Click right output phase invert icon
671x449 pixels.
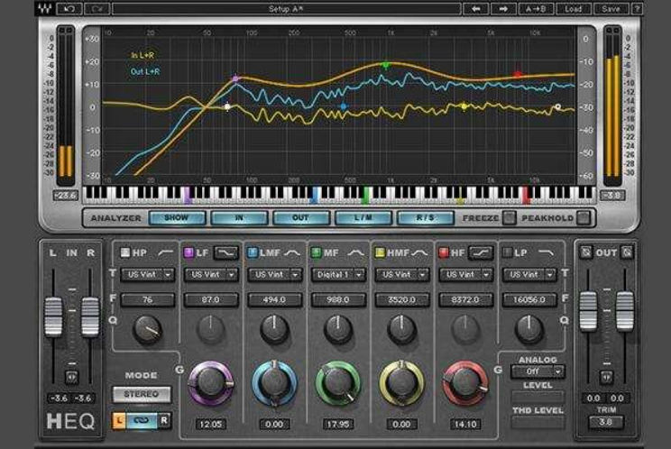click(627, 252)
